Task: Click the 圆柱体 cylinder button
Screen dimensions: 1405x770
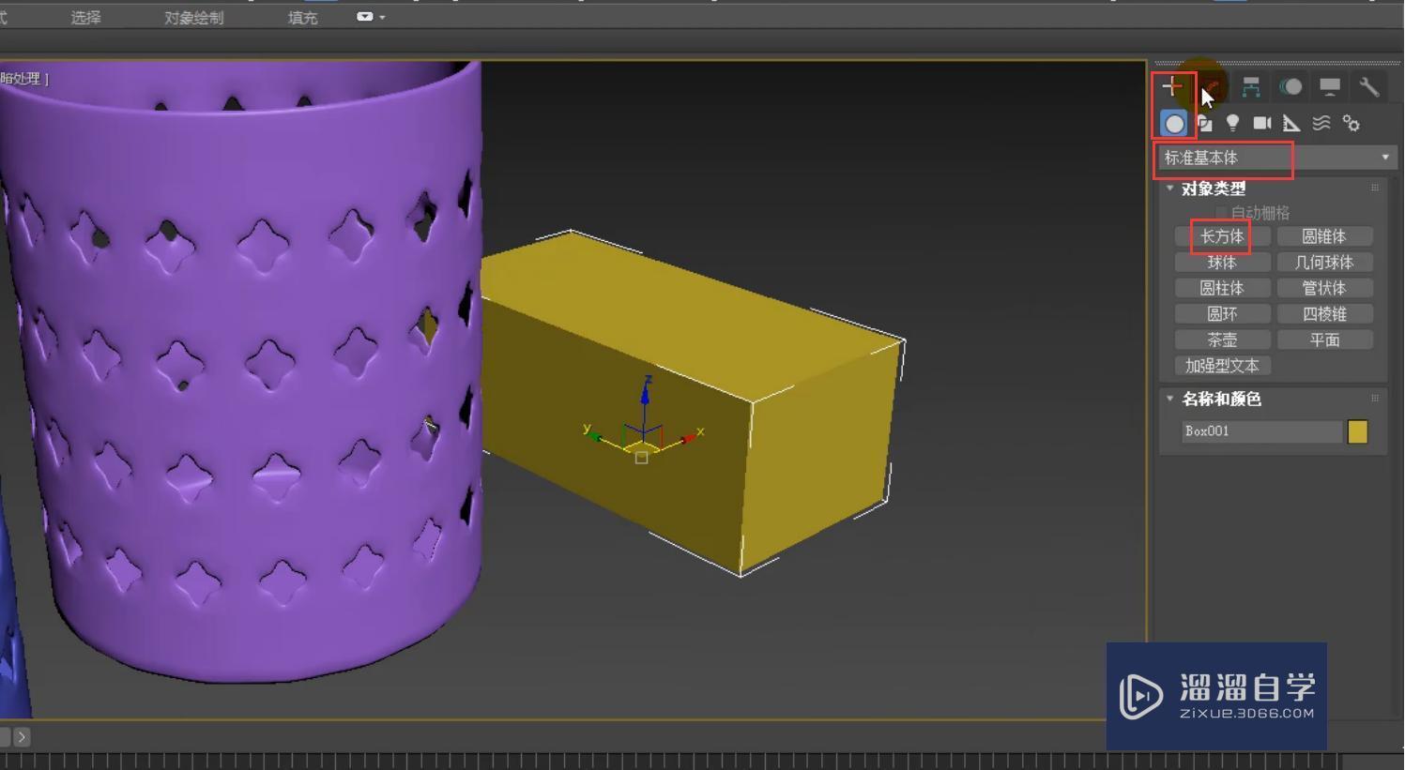Action: tap(1222, 288)
